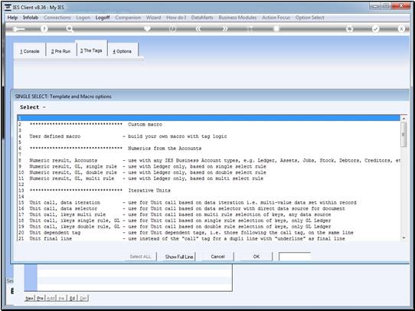
Task: Select the 'Unit final line' row
Action: [209, 238]
